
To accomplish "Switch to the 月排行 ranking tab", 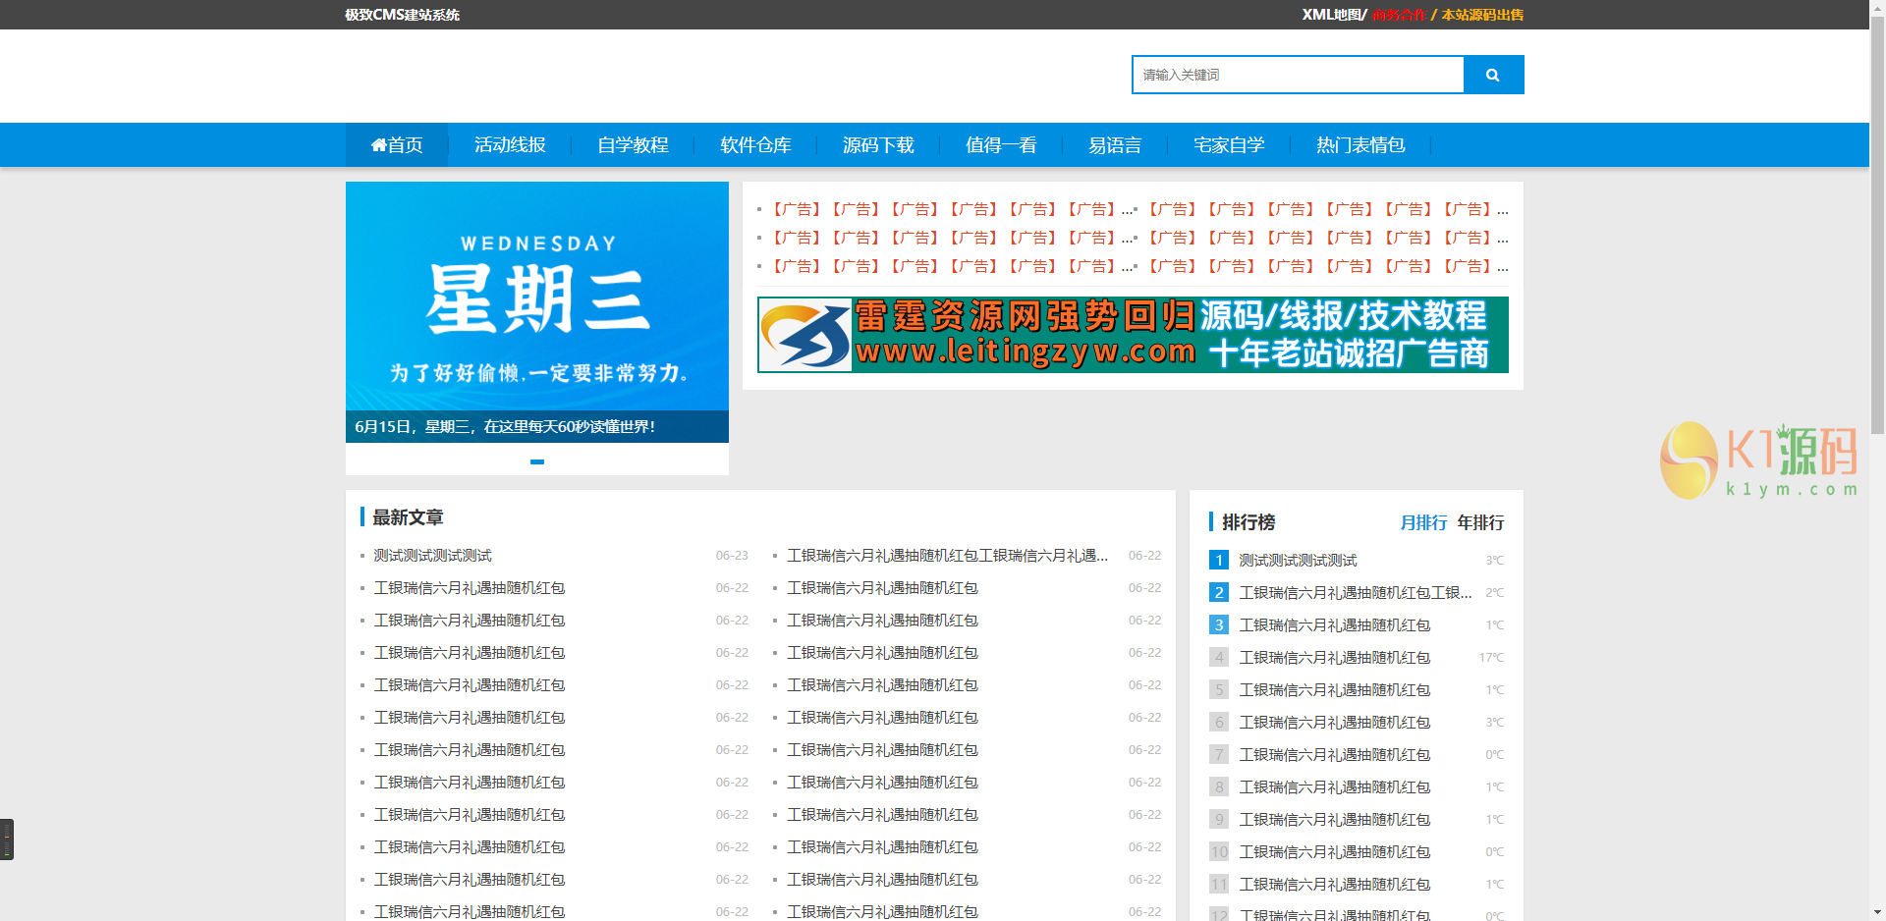I will tap(1423, 522).
